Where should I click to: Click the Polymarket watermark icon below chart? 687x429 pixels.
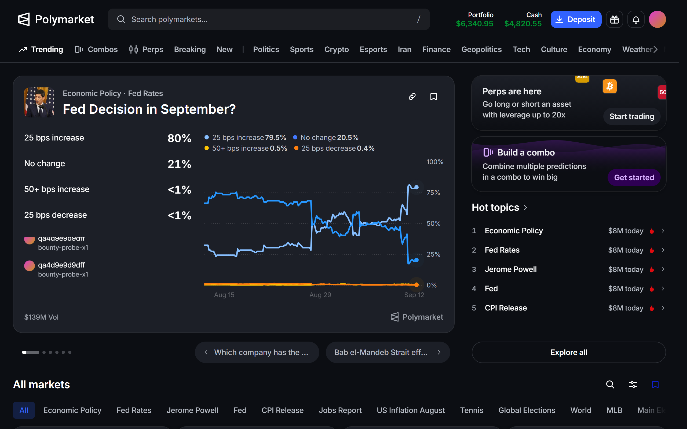coord(394,317)
